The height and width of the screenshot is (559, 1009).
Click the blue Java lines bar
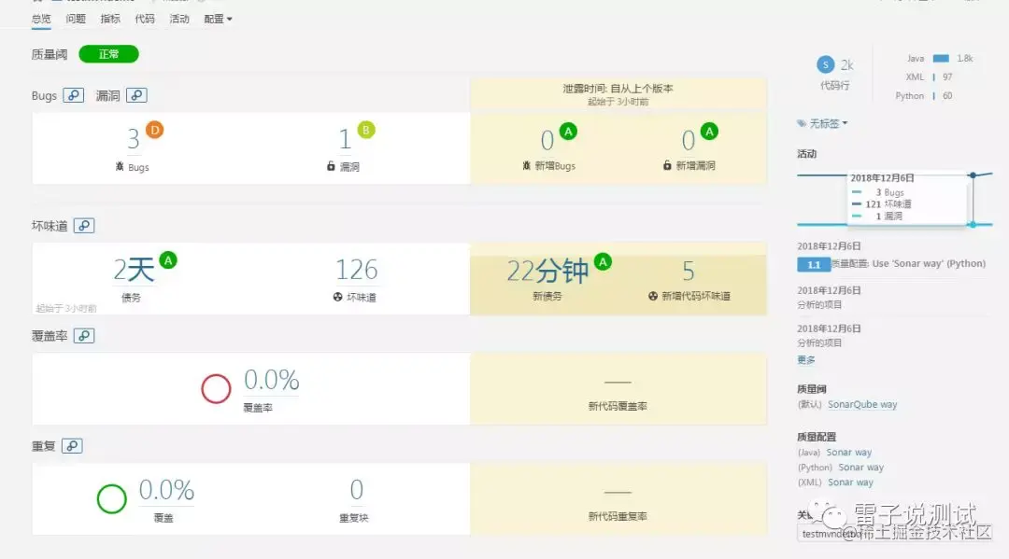(941, 59)
